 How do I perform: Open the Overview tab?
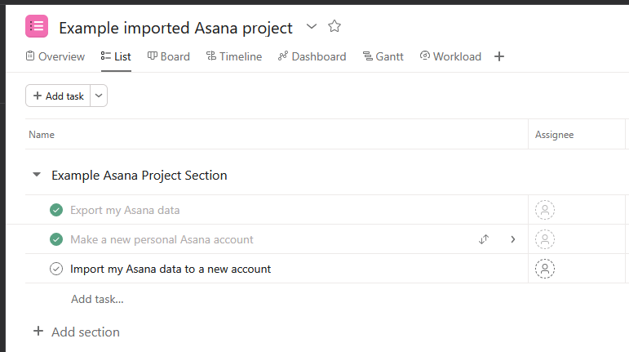(55, 56)
